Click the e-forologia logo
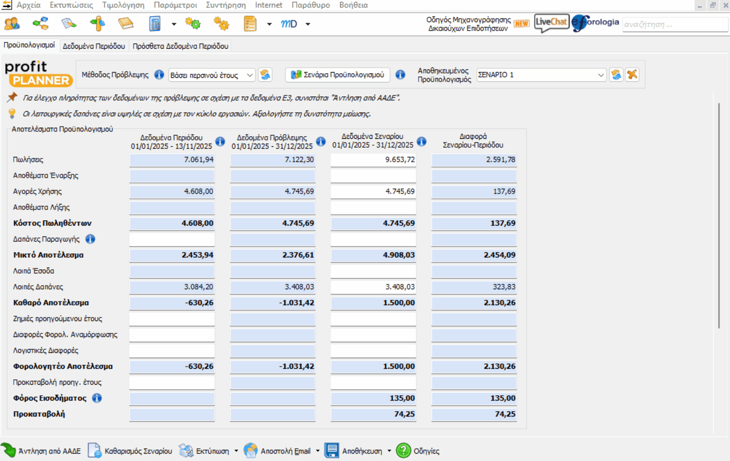This screenshot has height=461, width=730. pos(595,23)
